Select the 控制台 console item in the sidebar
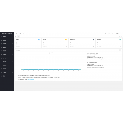The width and height of the screenshot is (123, 123). click(7, 37)
